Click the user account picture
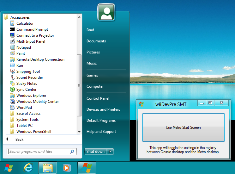235x174 pixels. tap(106, 12)
